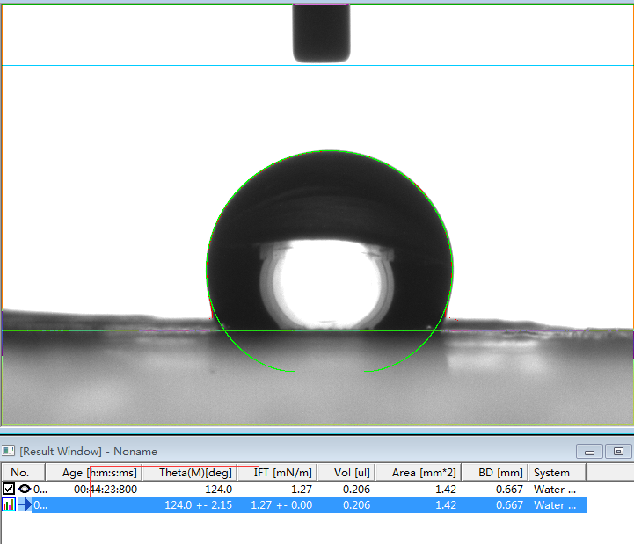Image resolution: width=634 pixels, height=544 pixels.
Task: Click the Age [h:m:s:ms] column header
Action: click(x=99, y=473)
